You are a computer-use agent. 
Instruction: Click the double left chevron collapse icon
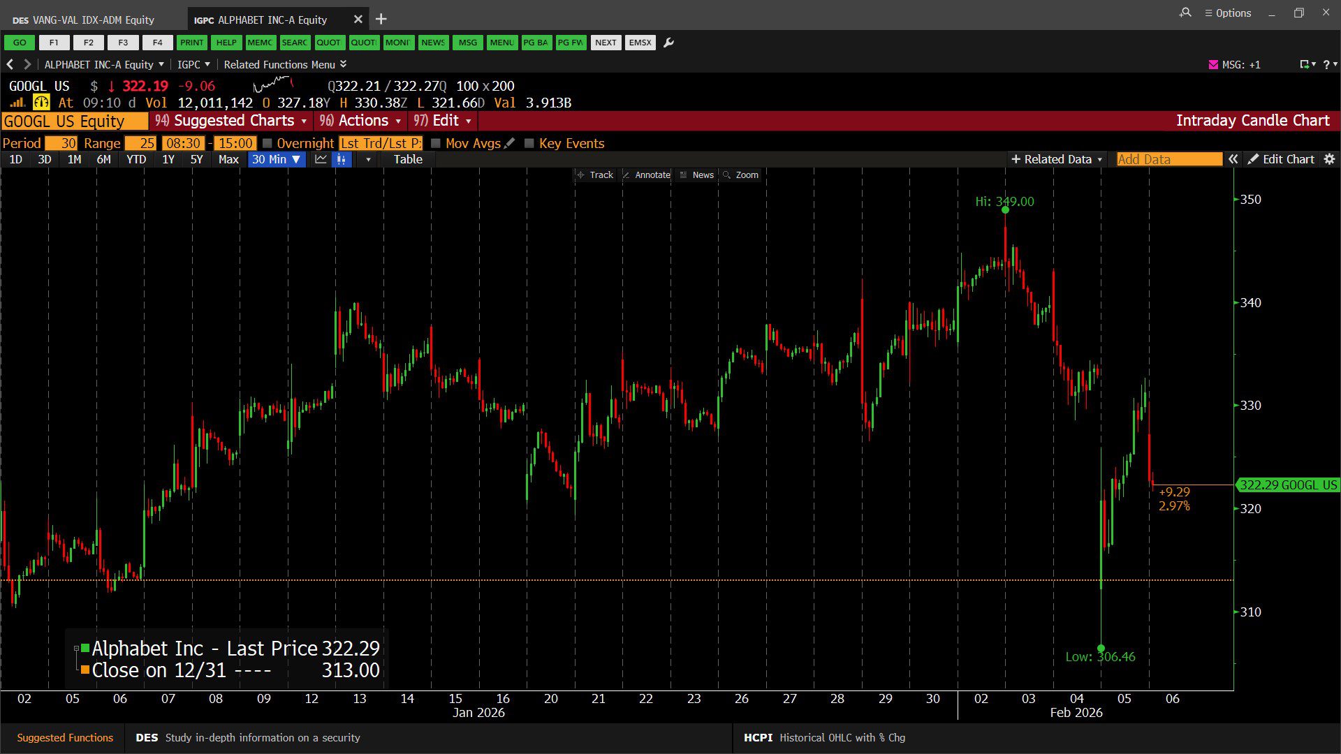[1233, 159]
